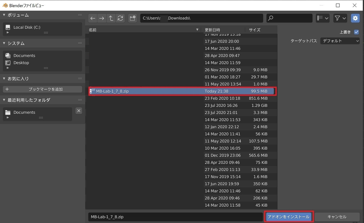Click the file name field MB-Lab-1_7_8.zip
This screenshot has width=364, height=223.
point(175,217)
